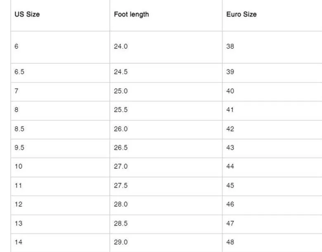Select Euro size 46 cell
322x252 pixels.
click(x=272, y=205)
